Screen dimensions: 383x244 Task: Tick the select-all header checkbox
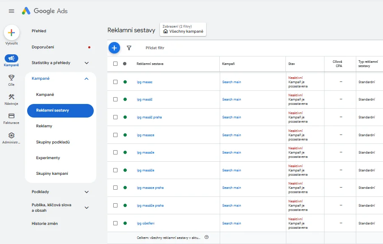pos(115,64)
